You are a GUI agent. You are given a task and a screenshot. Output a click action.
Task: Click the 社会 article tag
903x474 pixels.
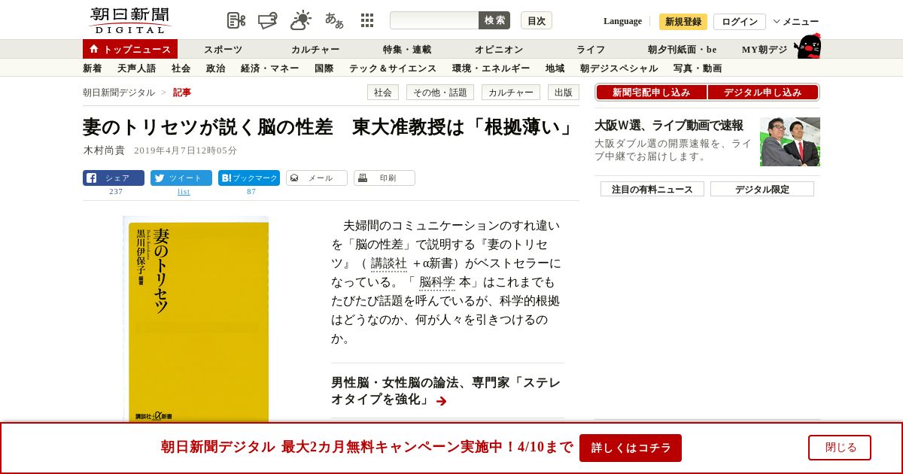383,93
